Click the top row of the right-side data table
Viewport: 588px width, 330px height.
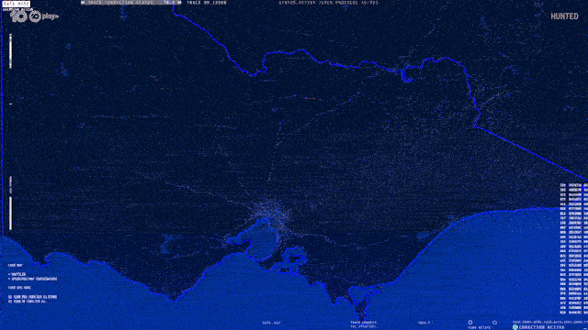click(573, 185)
